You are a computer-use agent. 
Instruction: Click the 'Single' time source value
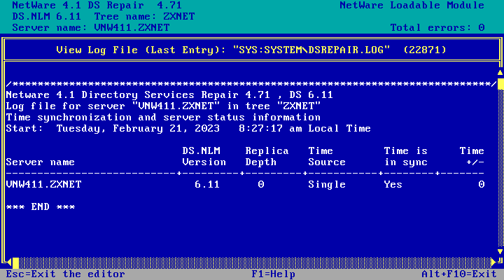(327, 185)
